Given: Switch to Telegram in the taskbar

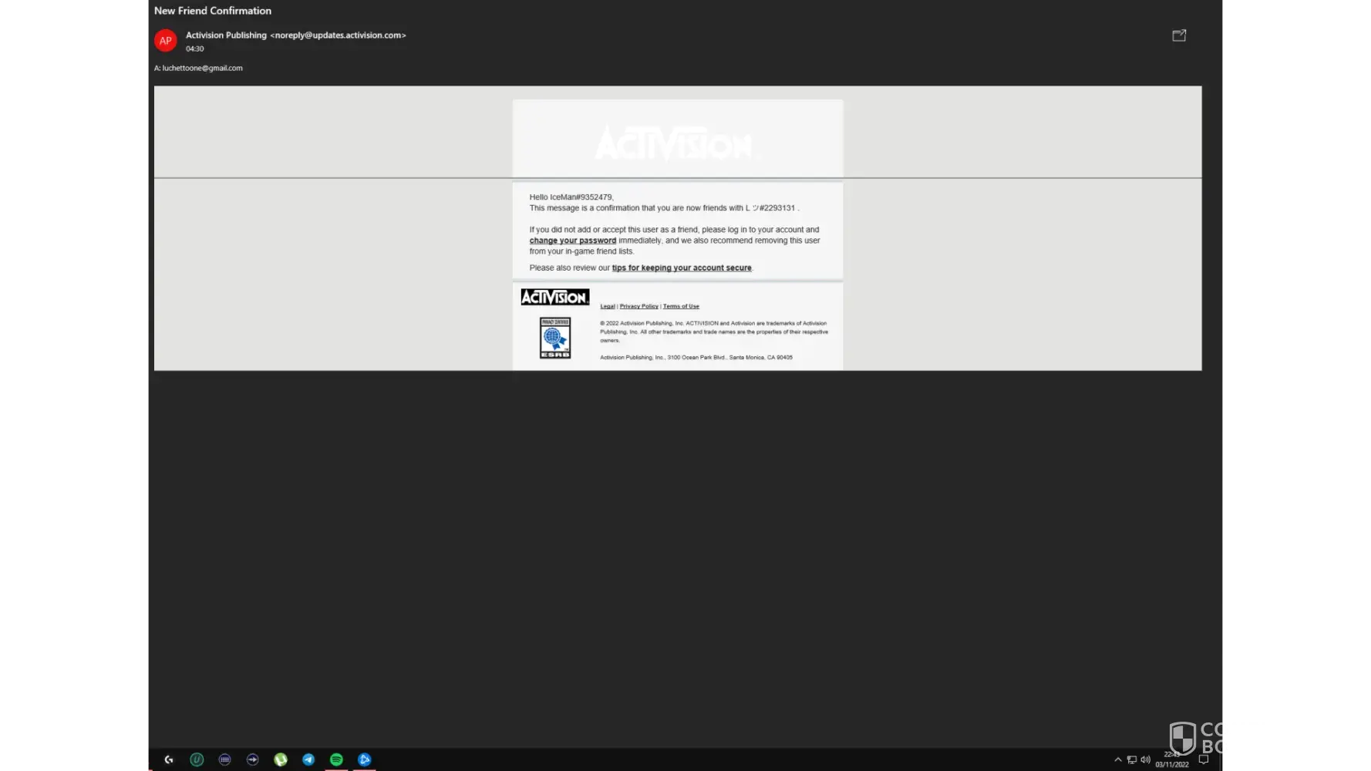Looking at the screenshot, I should coord(308,759).
